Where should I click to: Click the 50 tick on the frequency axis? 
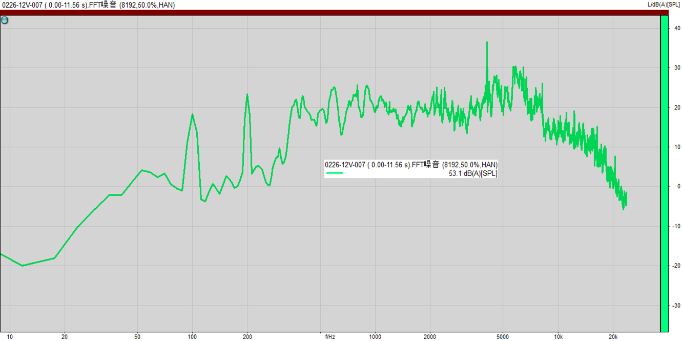pyautogui.click(x=137, y=337)
